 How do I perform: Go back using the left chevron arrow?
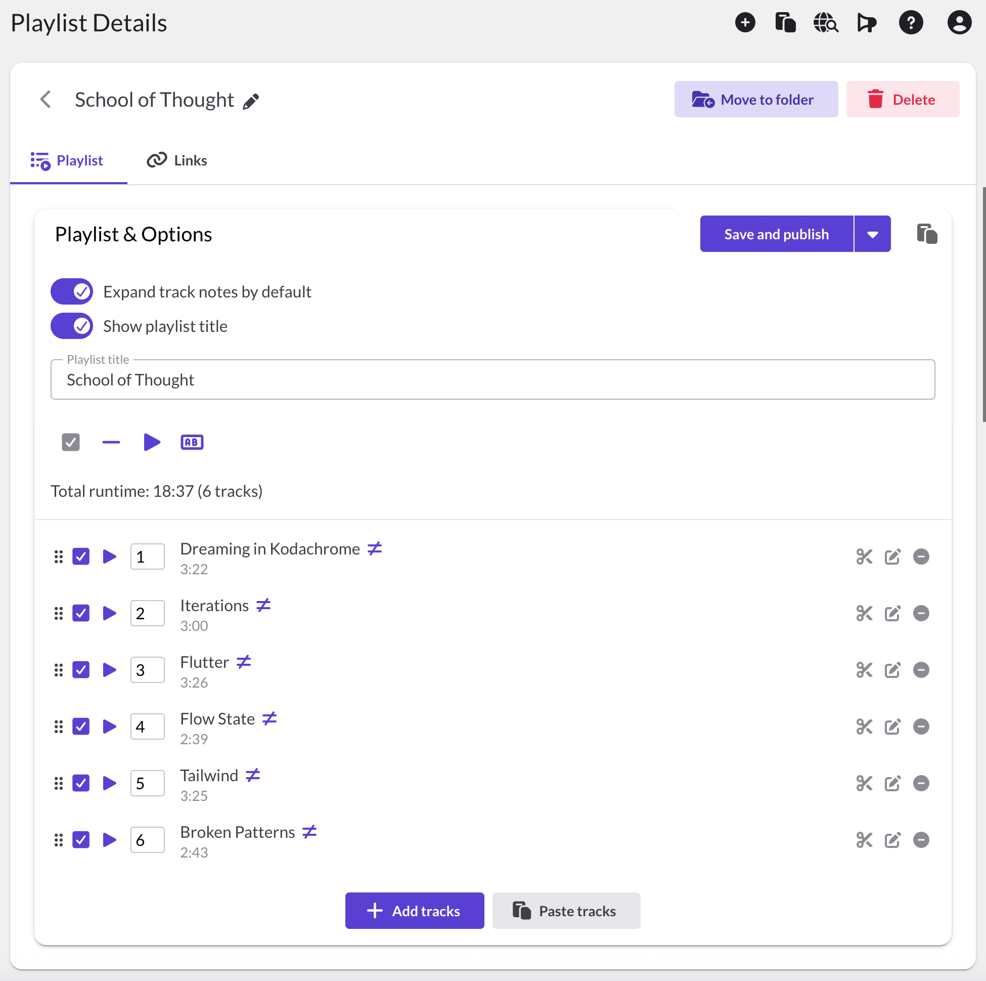point(46,99)
